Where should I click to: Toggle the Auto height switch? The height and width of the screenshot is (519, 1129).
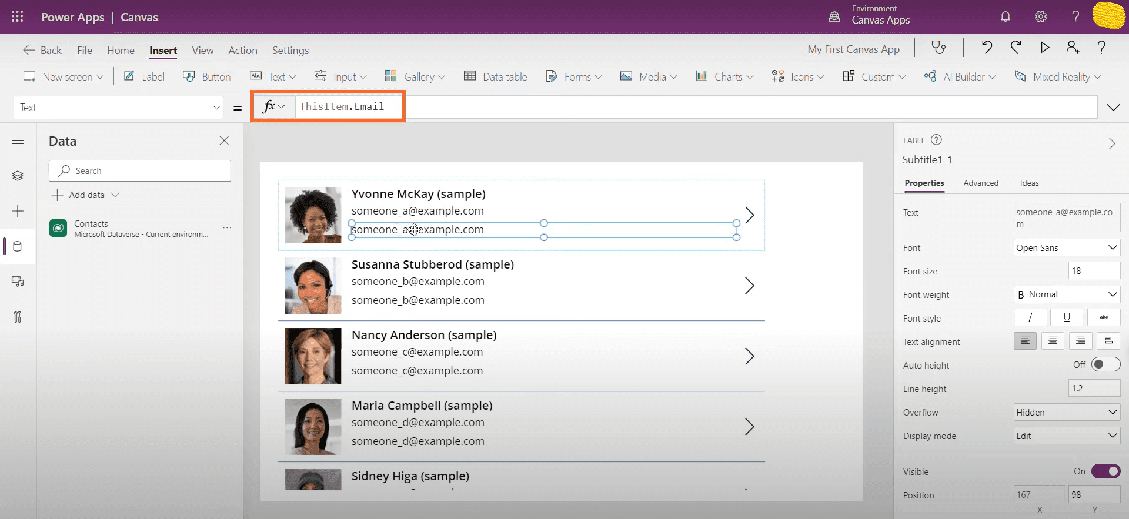(1105, 365)
